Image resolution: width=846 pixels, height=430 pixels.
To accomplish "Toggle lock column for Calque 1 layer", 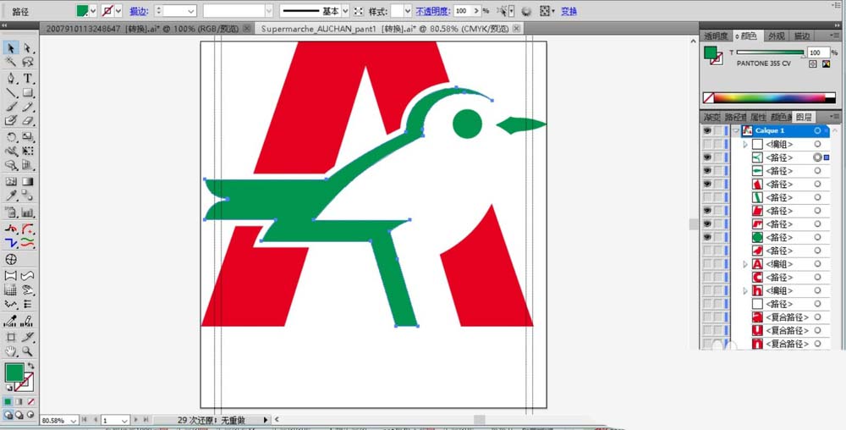I will pos(718,130).
